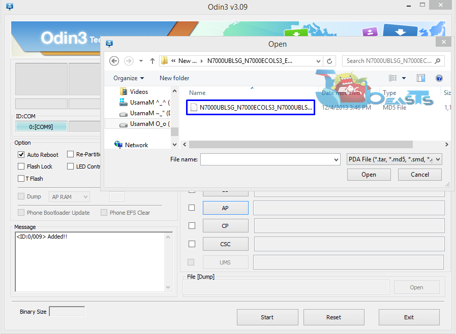Image resolution: width=456 pixels, height=334 pixels.
Task: Change the file view layout icon
Action: 392,78
